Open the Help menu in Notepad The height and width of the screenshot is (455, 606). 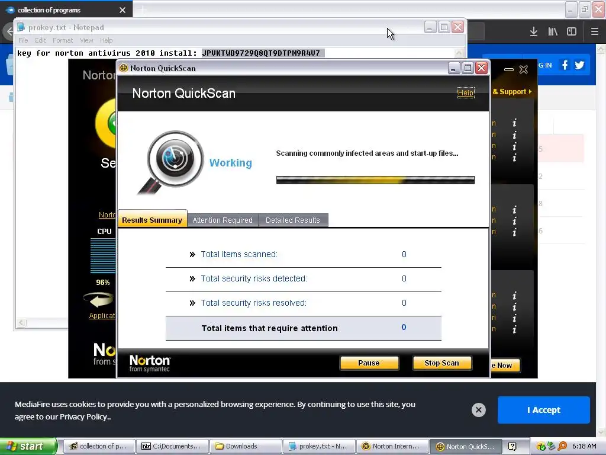107,40
